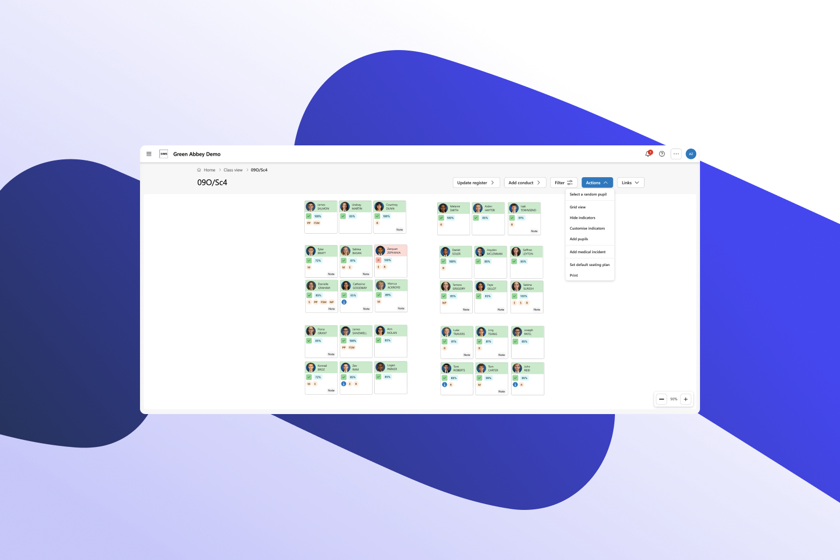Image resolution: width=840 pixels, height=560 pixels.
Task: Go to Class view breadcrumb link
Action: 233,170
